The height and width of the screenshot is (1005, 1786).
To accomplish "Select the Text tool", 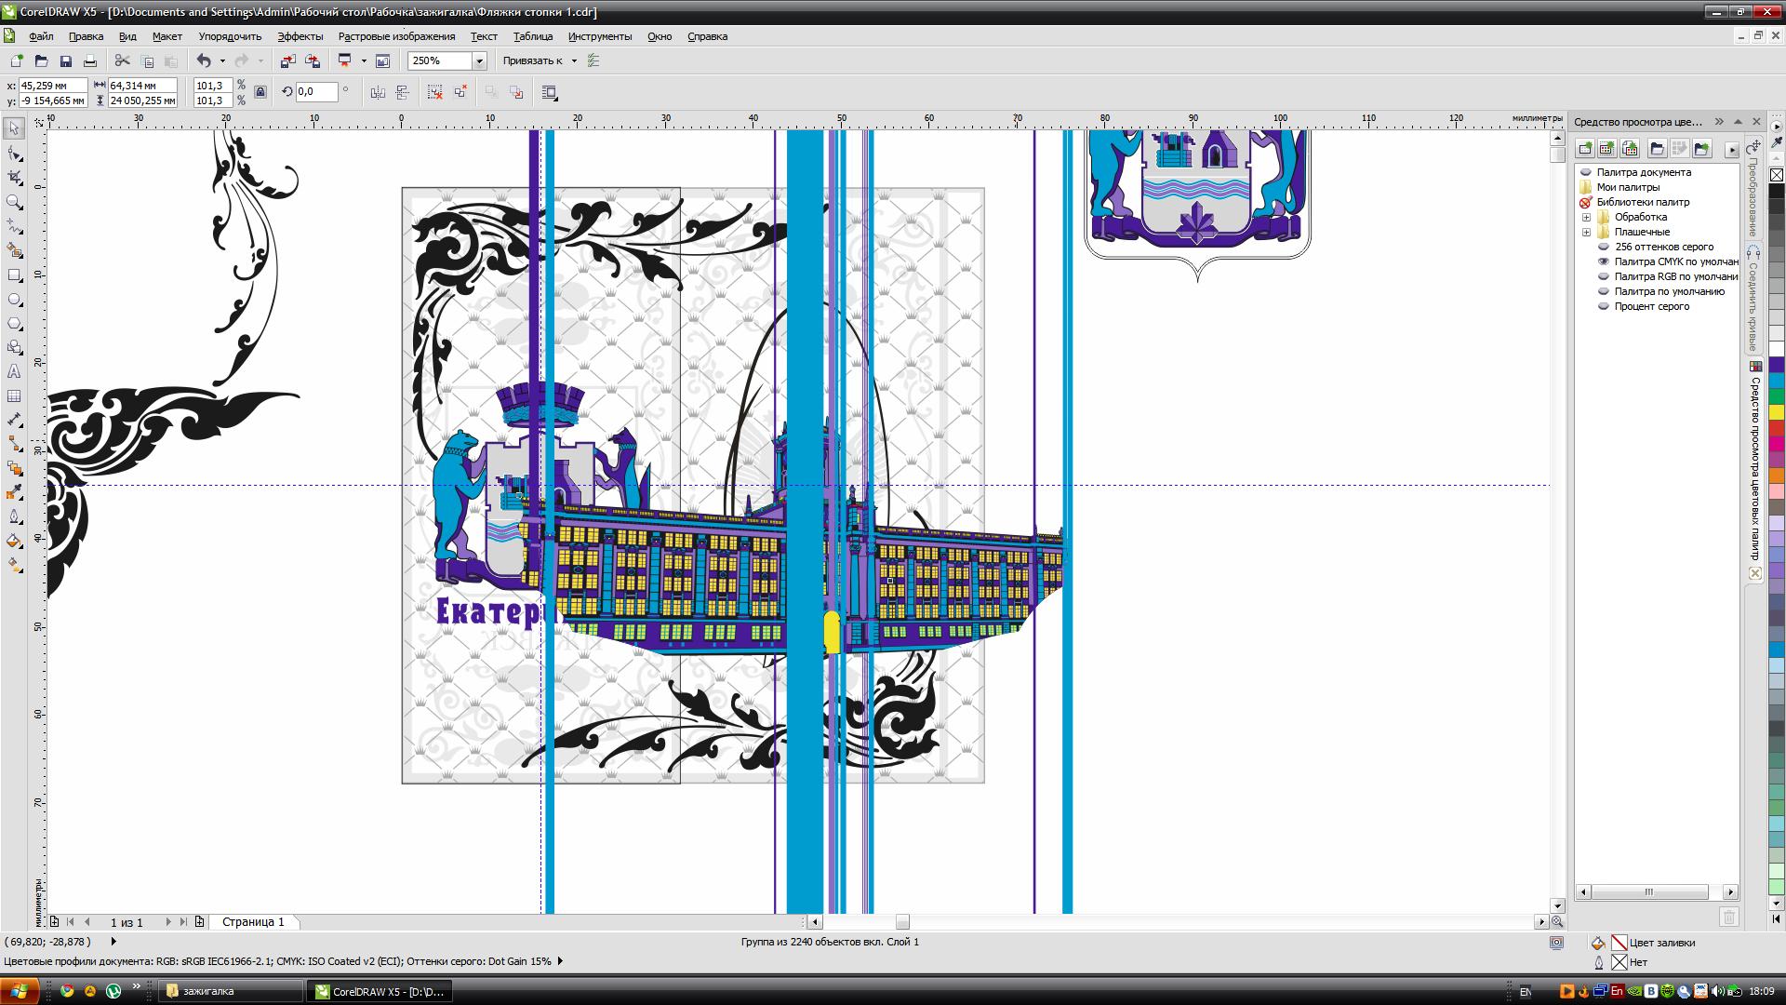I will pyautogui.click(x=14, y=371).
